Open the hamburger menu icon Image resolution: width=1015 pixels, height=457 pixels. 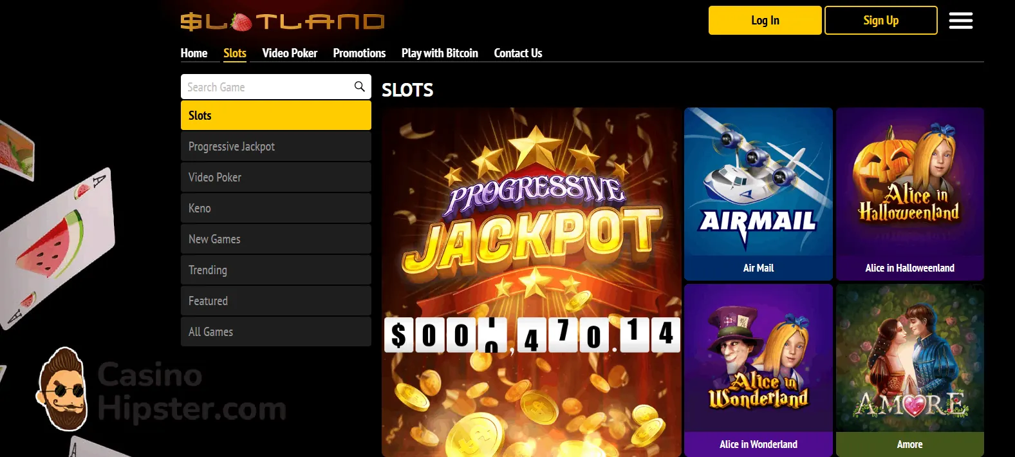click(960, 21)
